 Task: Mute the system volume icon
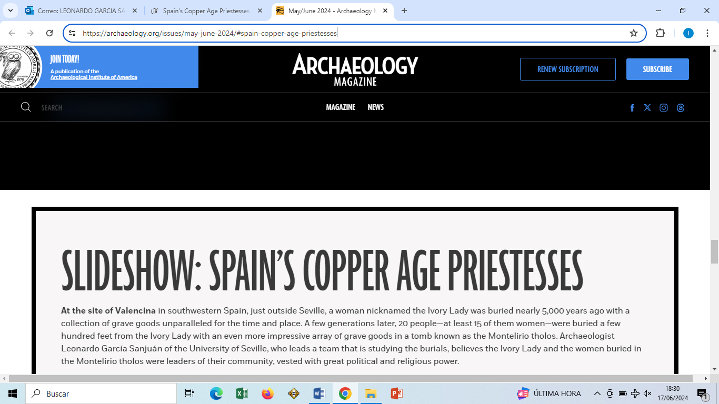pos(647,393)
